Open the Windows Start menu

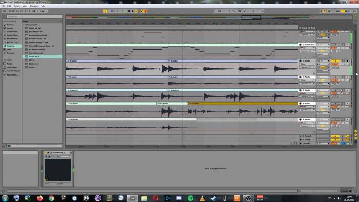(x=5, y=198)
